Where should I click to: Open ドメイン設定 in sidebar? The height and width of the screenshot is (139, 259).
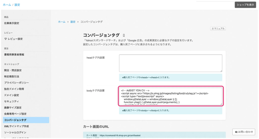(12, 95)
